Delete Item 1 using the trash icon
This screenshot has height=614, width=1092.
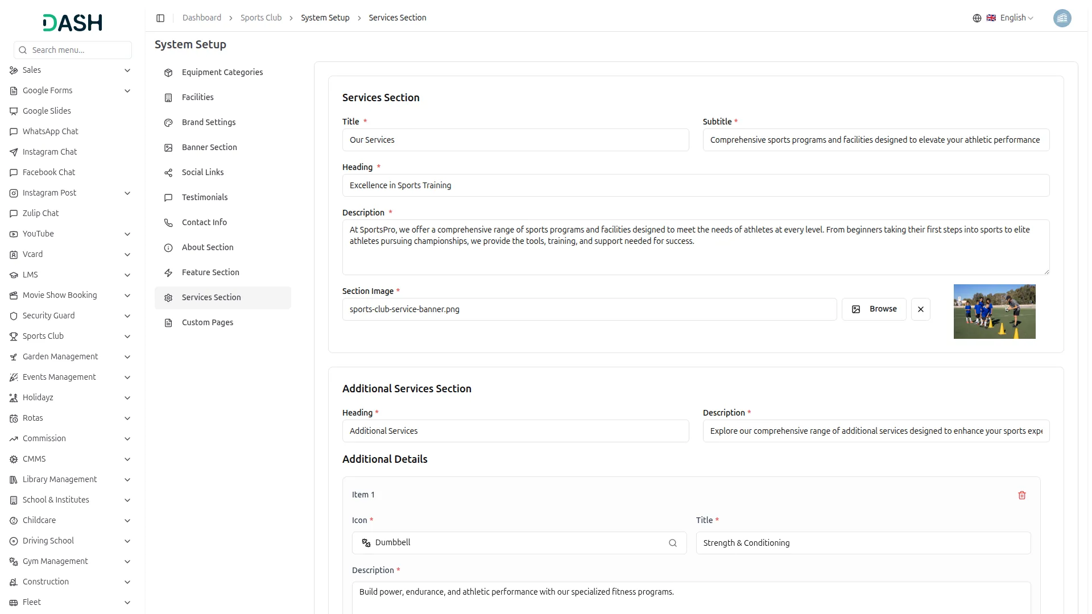pos(1022,495)
